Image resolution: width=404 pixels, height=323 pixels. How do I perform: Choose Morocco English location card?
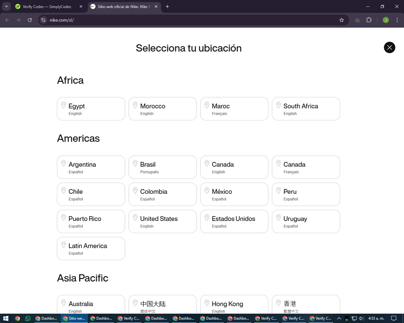click(163, 109)
